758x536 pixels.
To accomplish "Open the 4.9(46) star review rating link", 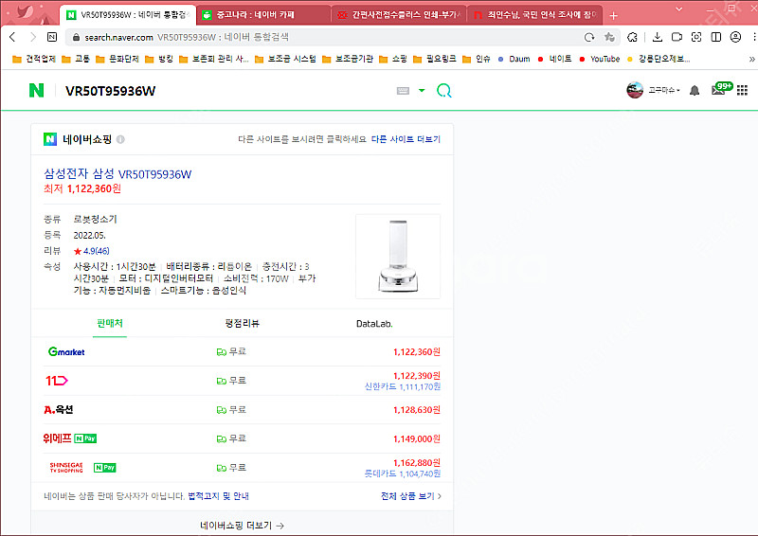I will point(91,251).
